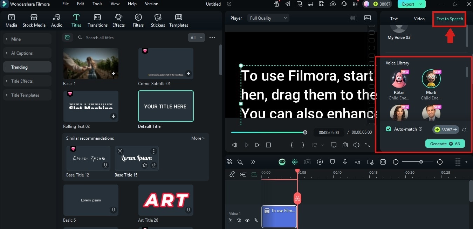Open the Tools menu

point(97,4)
